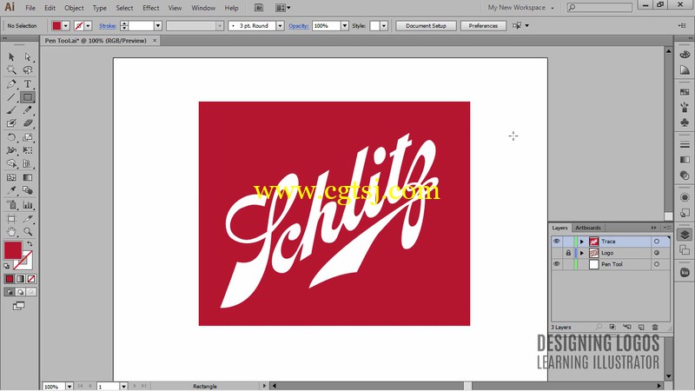
Task: Hide the Pen Tool layer
Action: (557, 264)
